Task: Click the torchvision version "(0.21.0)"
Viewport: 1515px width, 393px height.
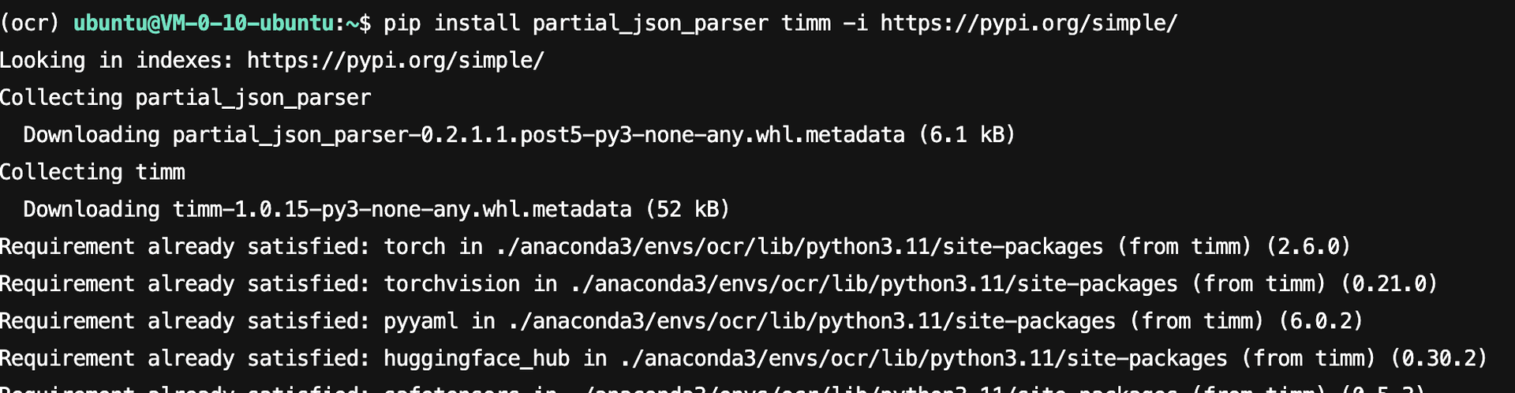Action: point(1390,284)
